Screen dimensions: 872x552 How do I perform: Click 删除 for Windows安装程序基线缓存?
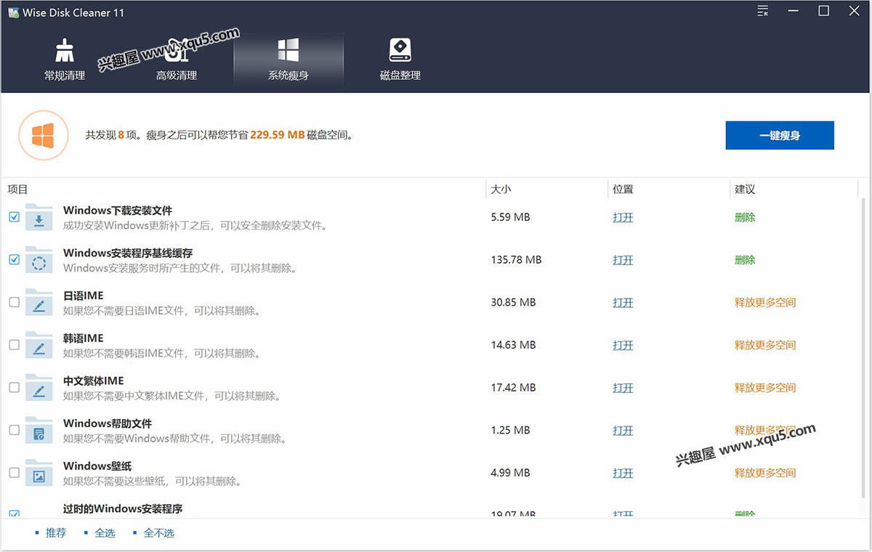[x=745, y=260]
